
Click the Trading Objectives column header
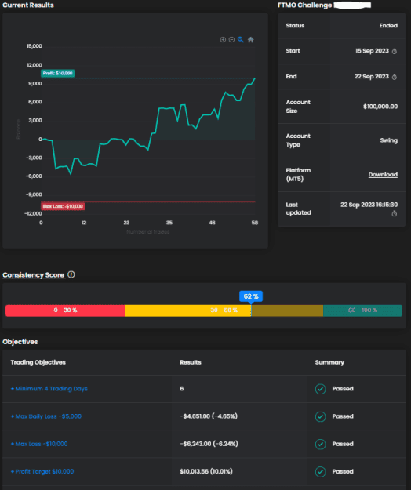click(x=38, y=362)
